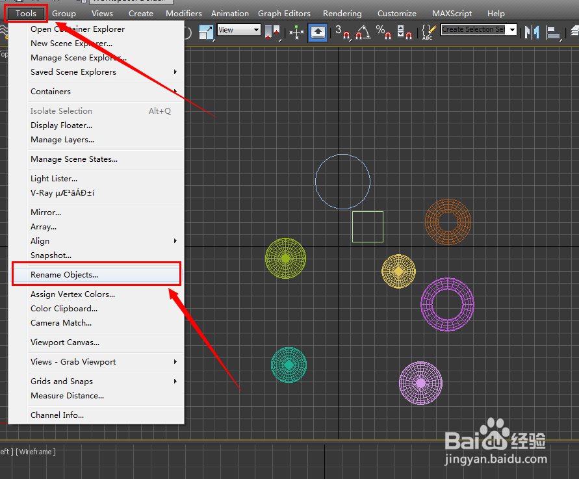This screenshot has width=579, height=479.
Task: Select the Scale tool icon
Action: [x=206, y=32]
